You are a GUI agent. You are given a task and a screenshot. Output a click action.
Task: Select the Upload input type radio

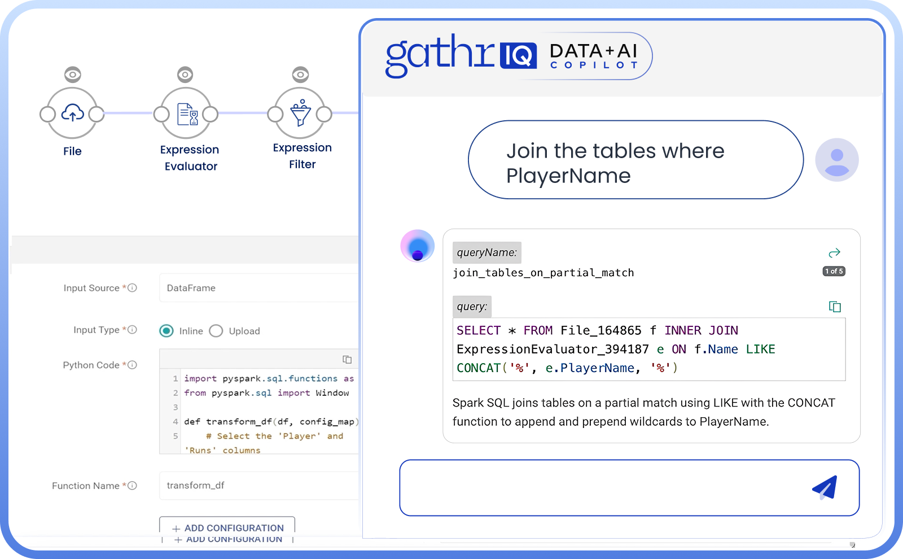pyautogui.click(x=216, y=331)
